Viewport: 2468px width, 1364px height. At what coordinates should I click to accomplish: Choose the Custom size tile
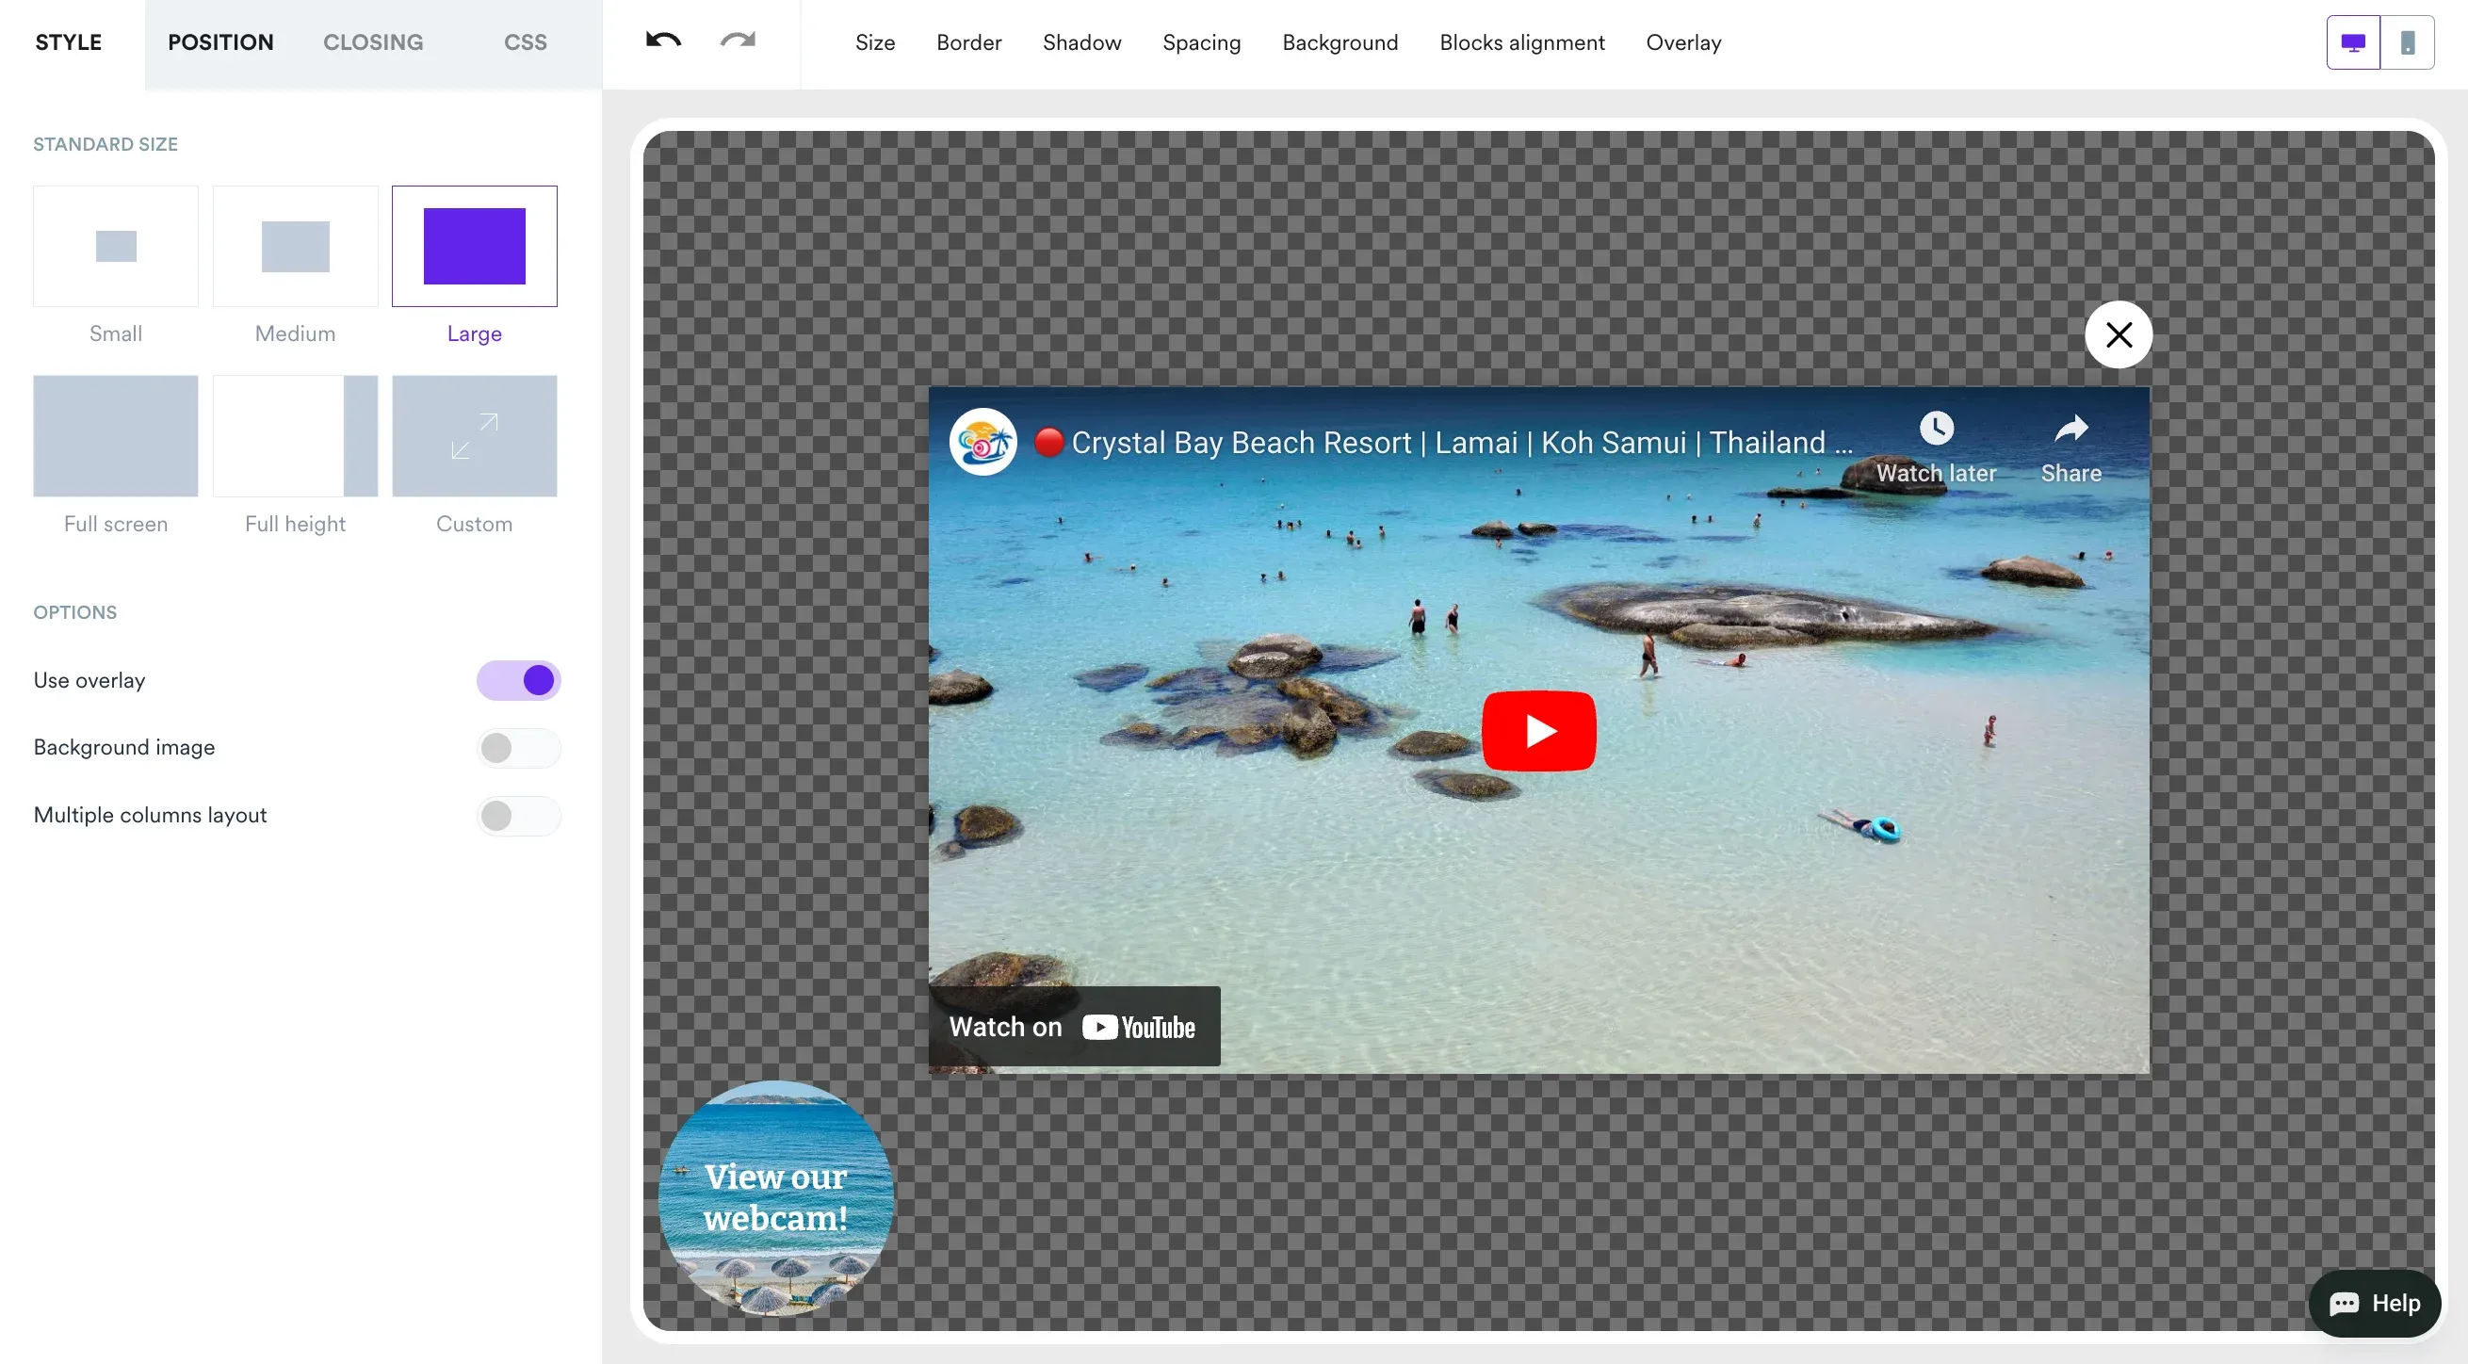pyautogui.click(x=474, y=436)
